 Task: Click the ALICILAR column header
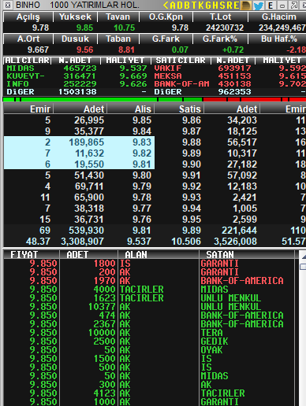(x=28, y=61)
